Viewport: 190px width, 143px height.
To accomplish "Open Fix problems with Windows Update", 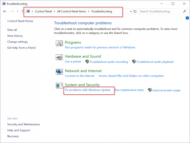I will (88, 90).
